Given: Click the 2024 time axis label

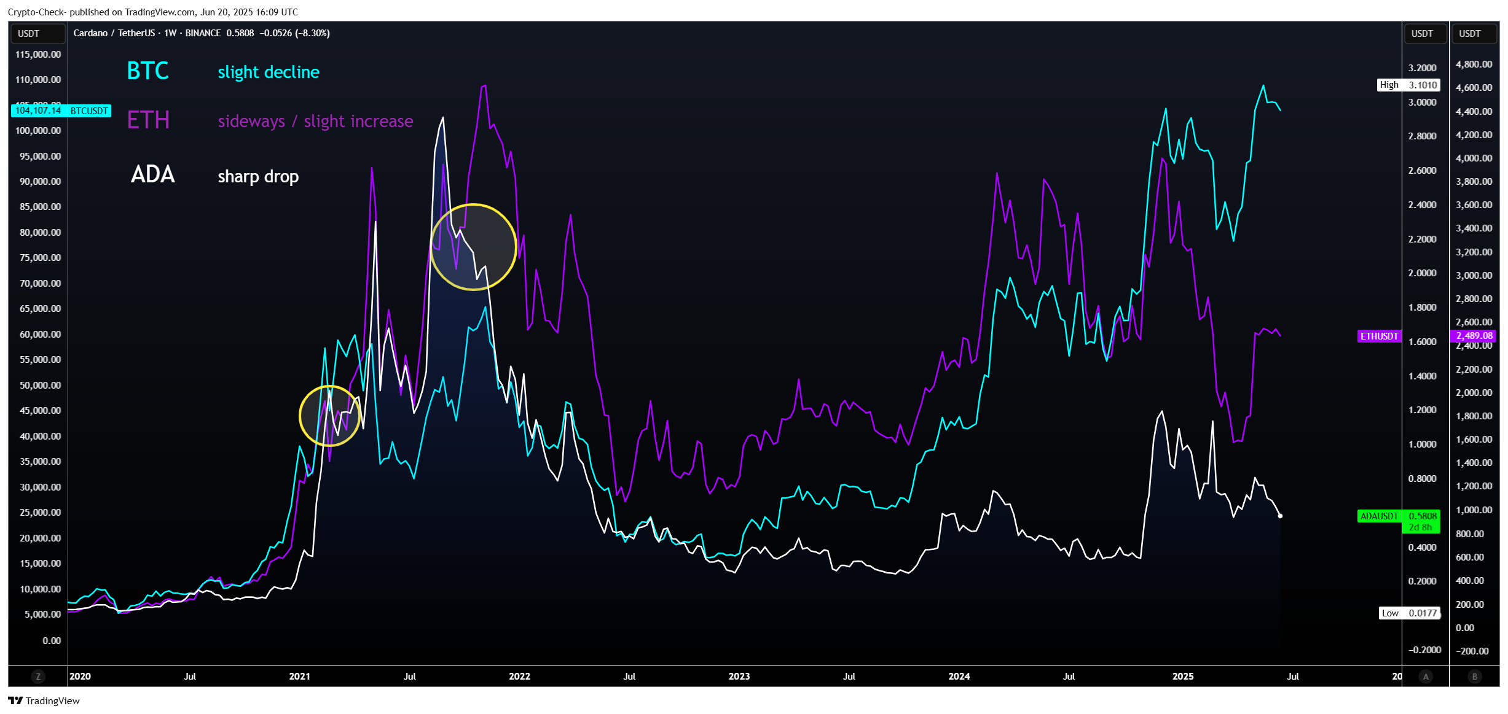Looking at the screenshot, I should (x=959, y=676).
